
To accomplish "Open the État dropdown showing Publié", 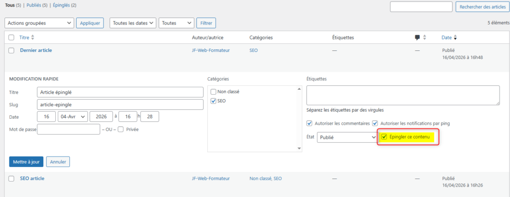I will [x=347, y=137].
